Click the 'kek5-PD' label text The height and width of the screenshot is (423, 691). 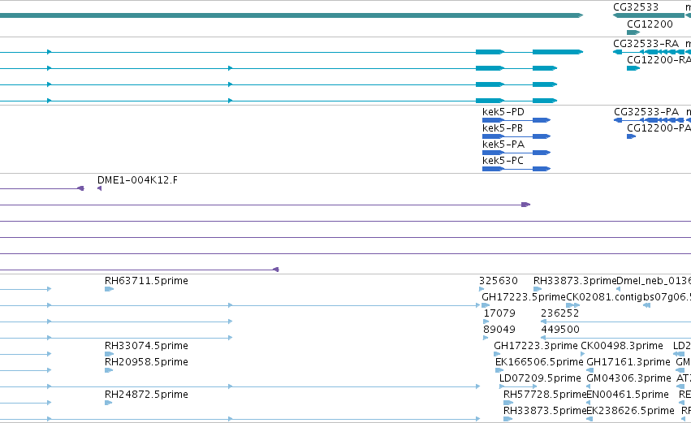[503, 112]
